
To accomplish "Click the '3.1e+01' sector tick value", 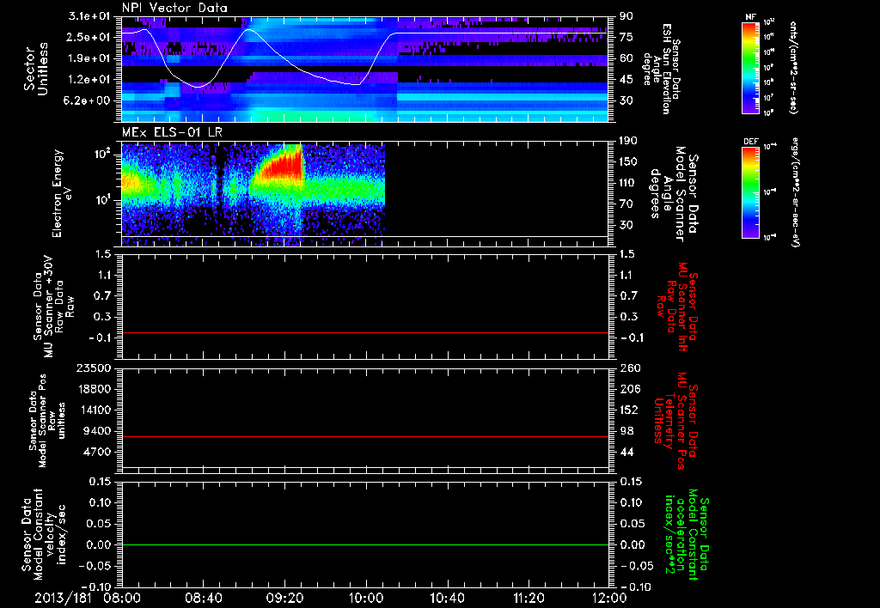I will click(89, 16).
